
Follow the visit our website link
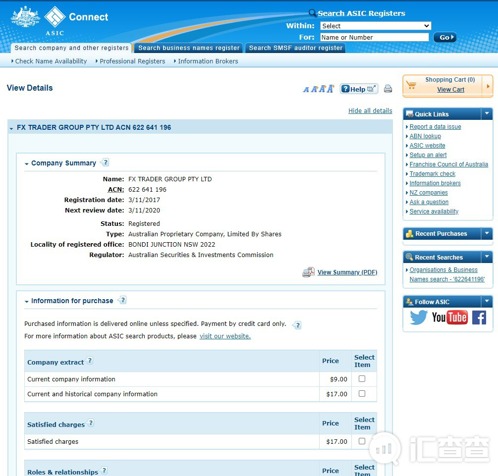(225, 336)
